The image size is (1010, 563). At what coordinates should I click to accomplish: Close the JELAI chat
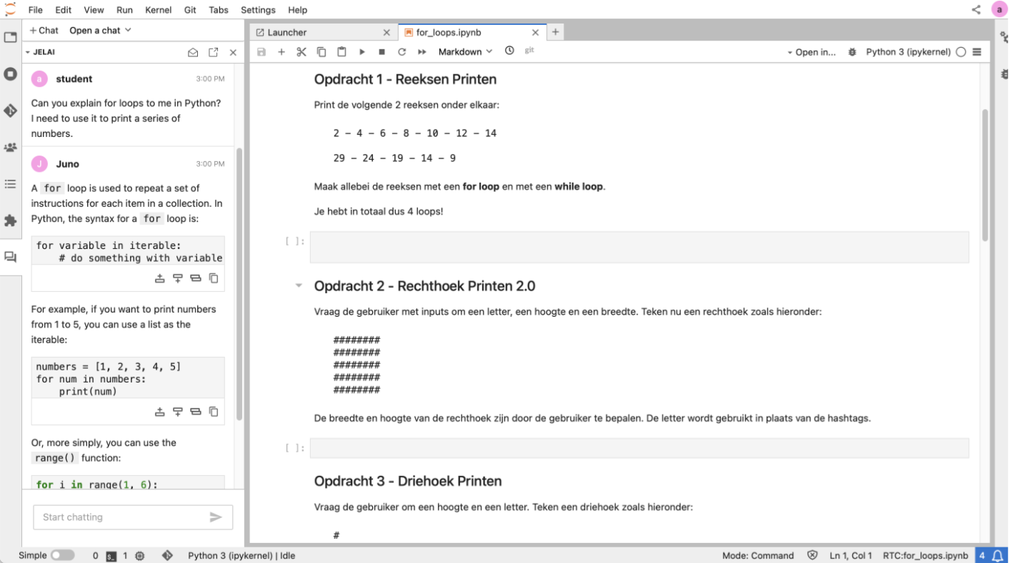pos(233,53)
